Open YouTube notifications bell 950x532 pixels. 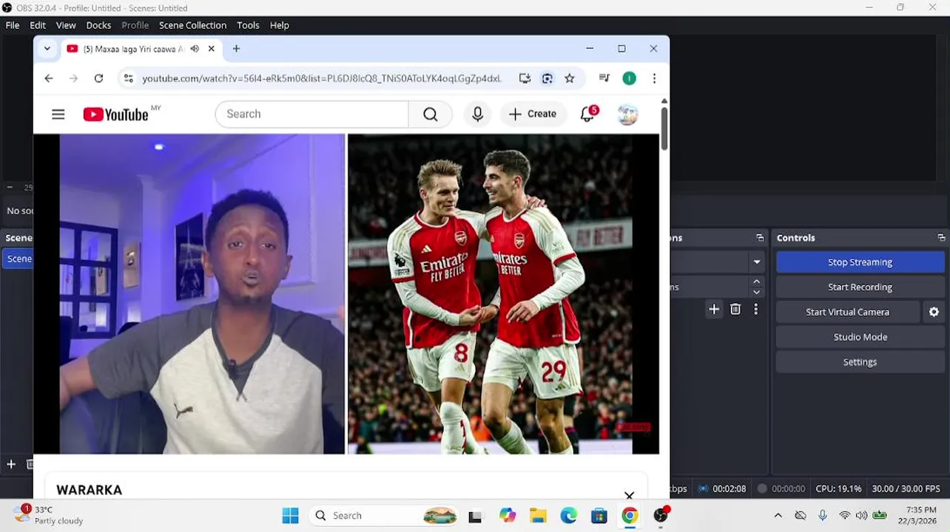[587, 114]
